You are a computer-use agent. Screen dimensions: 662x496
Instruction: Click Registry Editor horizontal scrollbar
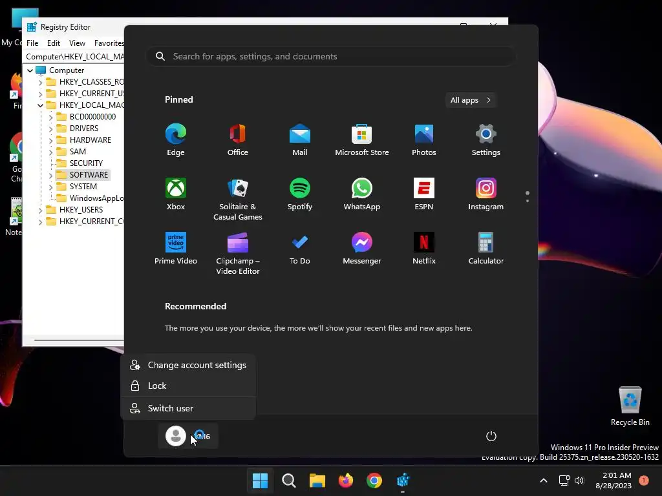[x=78, y=340]
